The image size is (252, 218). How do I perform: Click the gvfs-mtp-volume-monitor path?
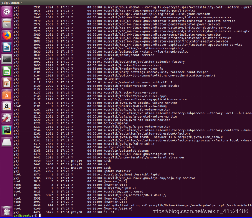137,120
